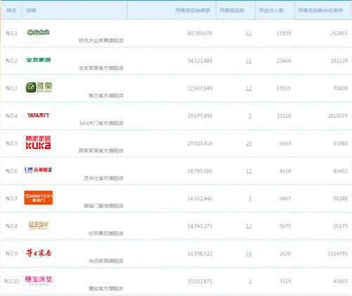
Task: Select sales value 27,023,416
Action: pyautogui.click(x=200, y=143)
